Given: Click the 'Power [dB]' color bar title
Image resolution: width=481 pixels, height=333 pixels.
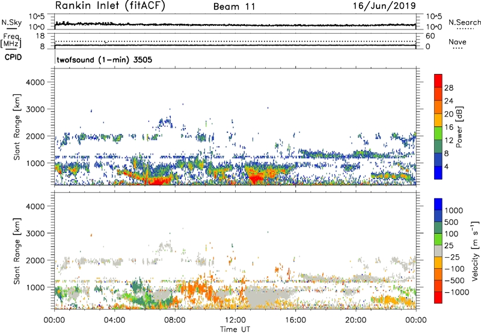Looking at the screenshot, I should click(x=459, y=127).
